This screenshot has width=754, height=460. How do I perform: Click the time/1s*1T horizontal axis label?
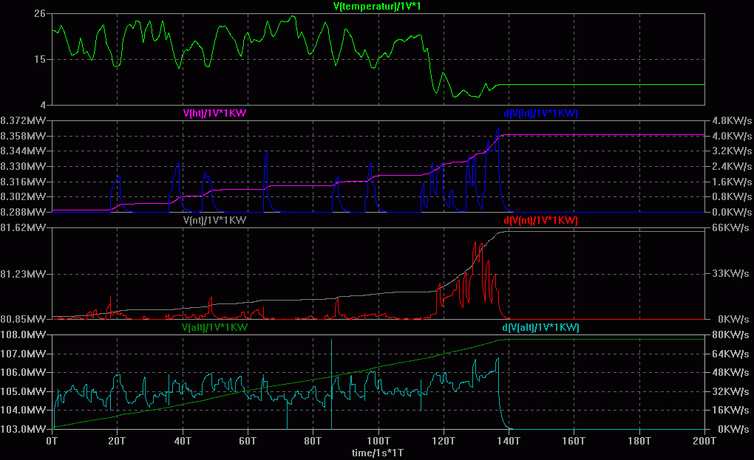point(378,453)
